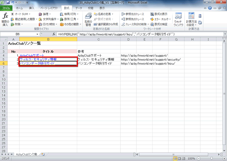Screen dimensions: 227x161
Task: Click Evaluate Formula (数式の検証)
Action: [159, 24]
